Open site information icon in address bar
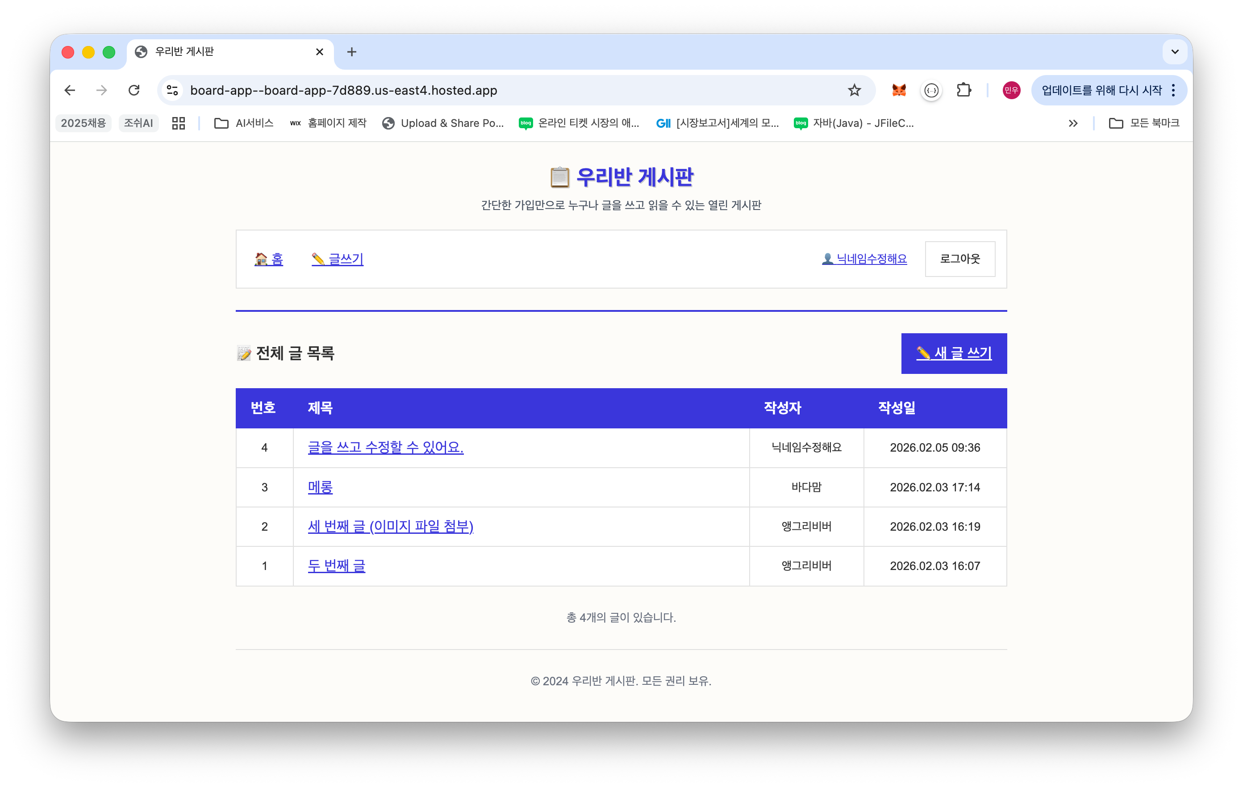Screen dimensions: 1243x788 tap(172, 90)
